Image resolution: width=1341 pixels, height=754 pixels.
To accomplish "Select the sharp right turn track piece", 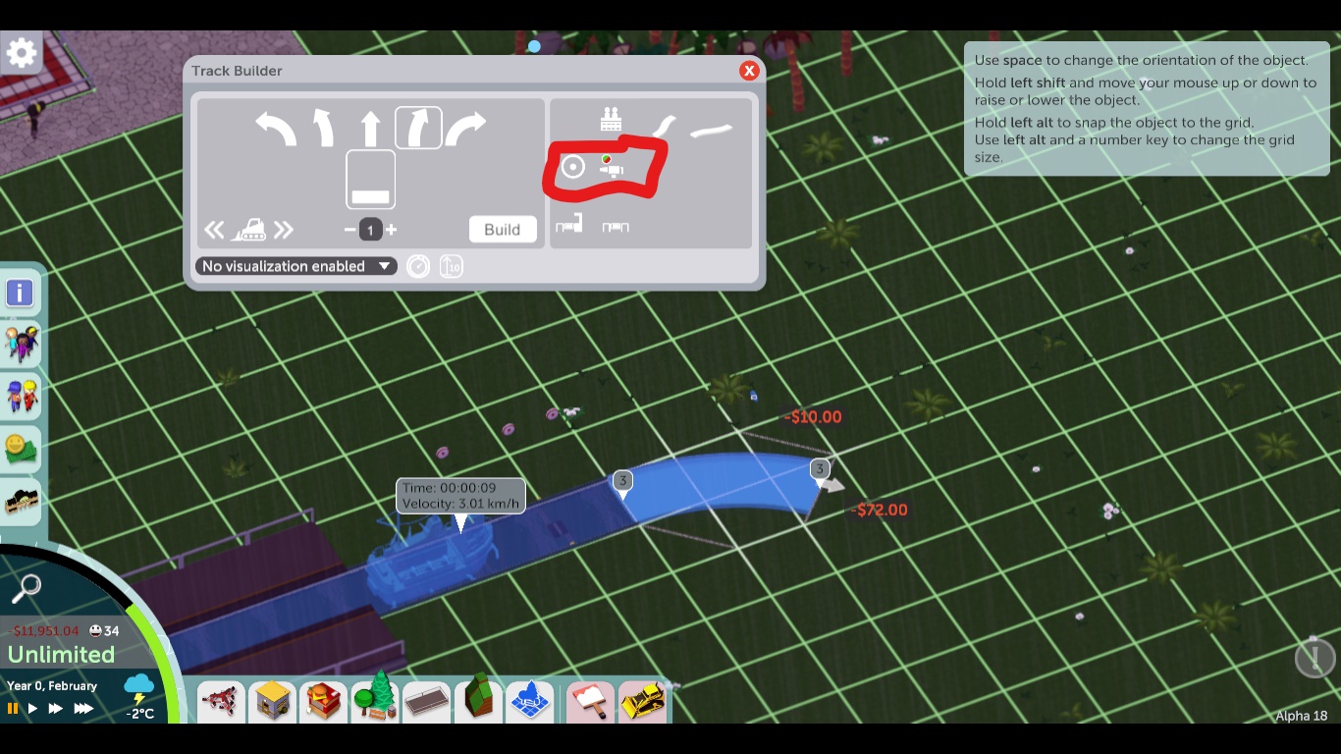I will pos(465,129).
